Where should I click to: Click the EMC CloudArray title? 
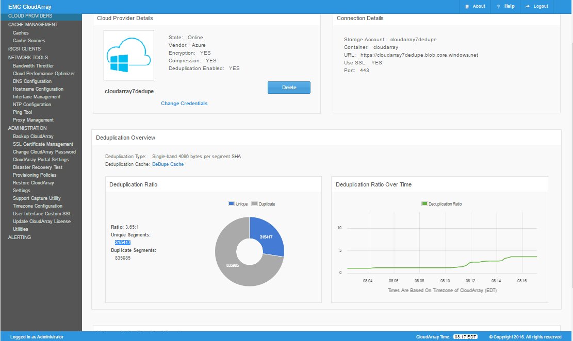(30, 7)
